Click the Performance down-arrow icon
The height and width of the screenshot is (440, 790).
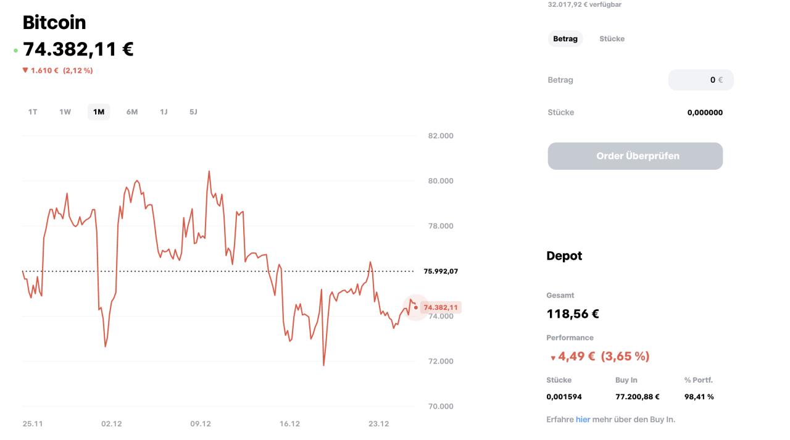point(553,357)
